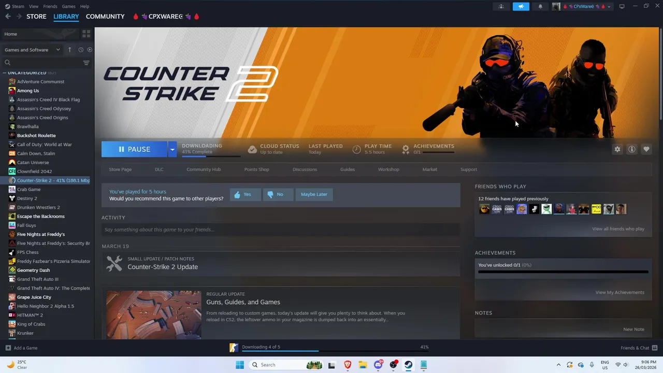Open the friends online icon in title bar
The image size is (663, 373).
501,6
